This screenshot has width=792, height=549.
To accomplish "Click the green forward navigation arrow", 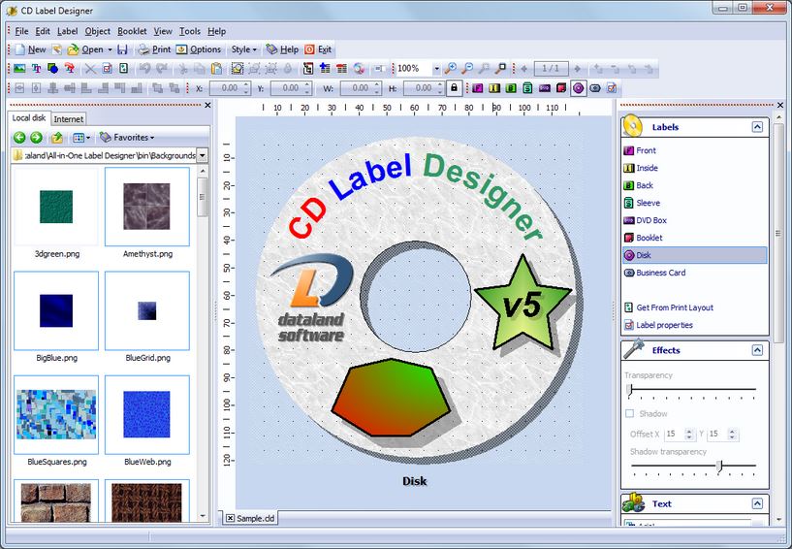I will pos(37,138).
